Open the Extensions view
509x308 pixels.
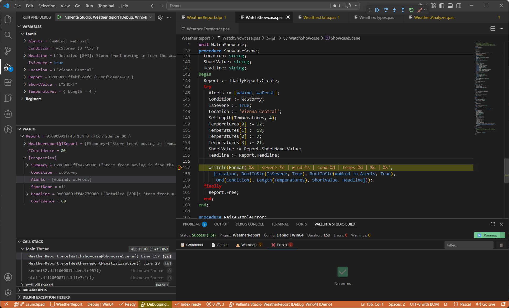8,82
